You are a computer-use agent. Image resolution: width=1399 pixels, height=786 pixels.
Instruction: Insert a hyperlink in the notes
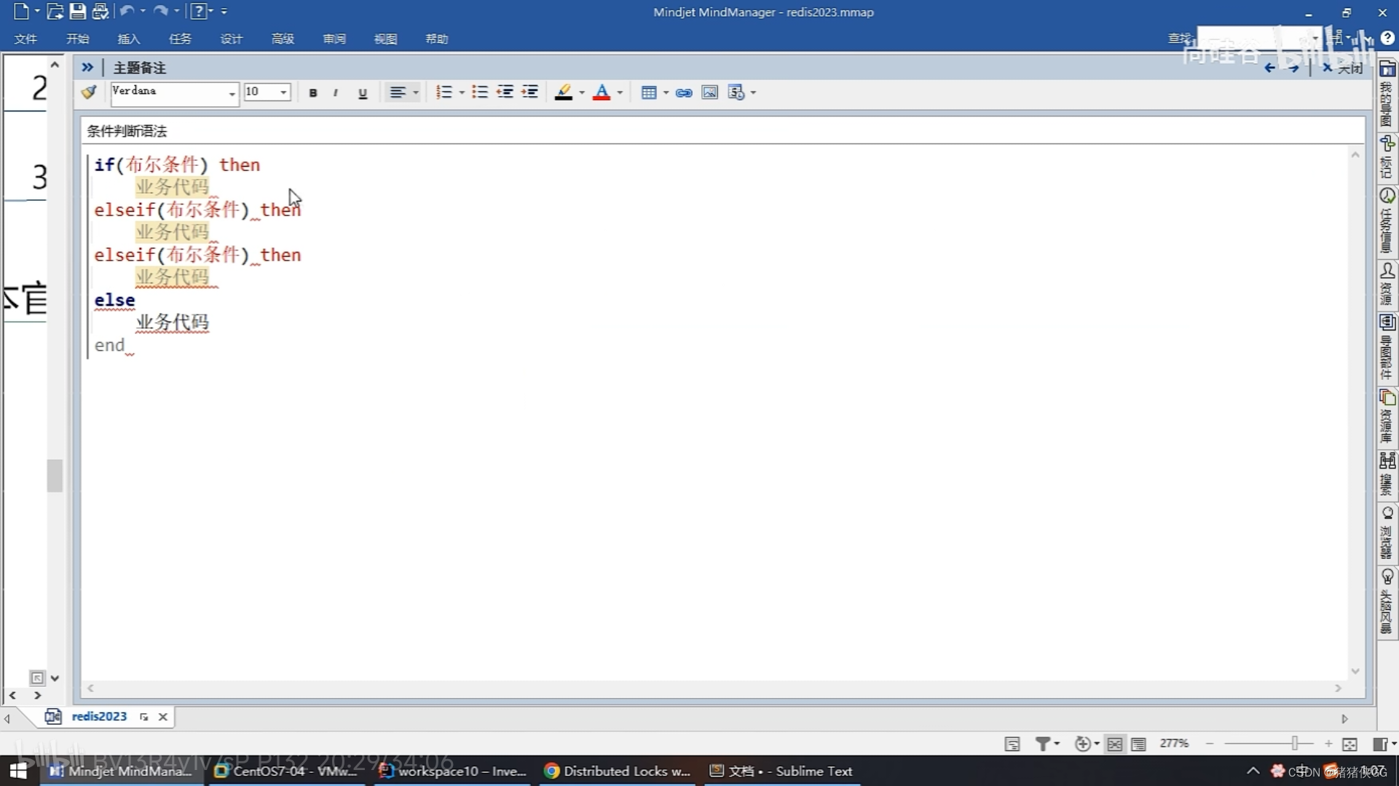pos(684,92)
